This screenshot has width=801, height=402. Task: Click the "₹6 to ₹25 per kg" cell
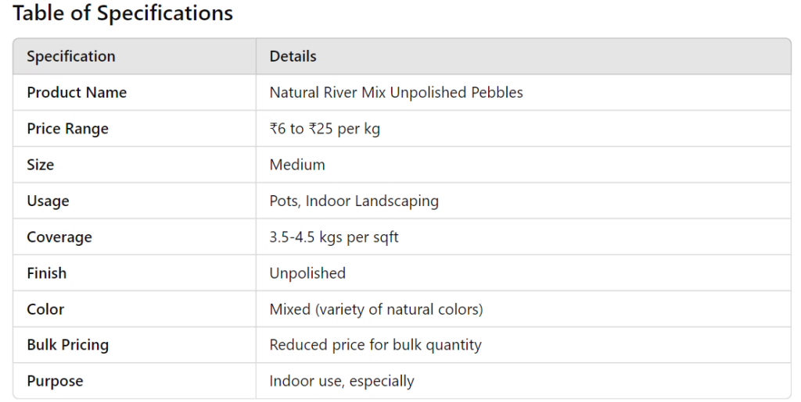[x=325, y=129]
